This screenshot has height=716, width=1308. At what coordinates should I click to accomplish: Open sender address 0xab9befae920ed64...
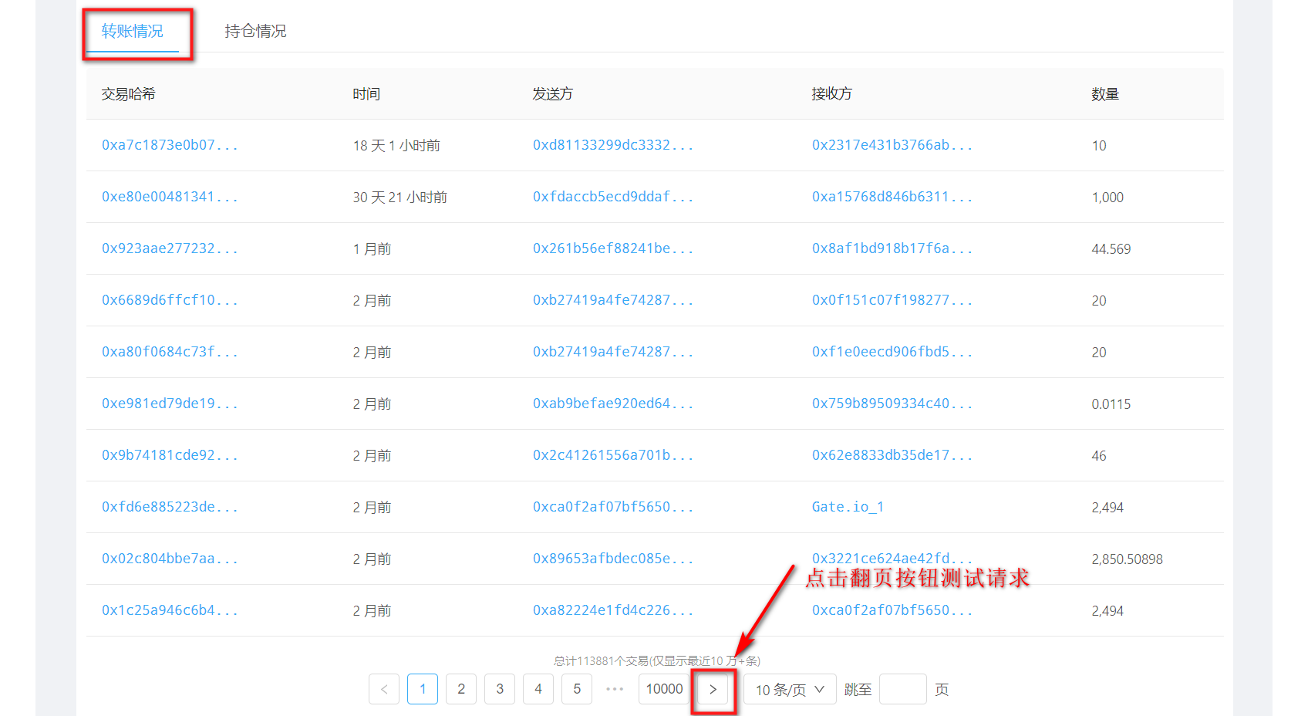click(613, 404)
